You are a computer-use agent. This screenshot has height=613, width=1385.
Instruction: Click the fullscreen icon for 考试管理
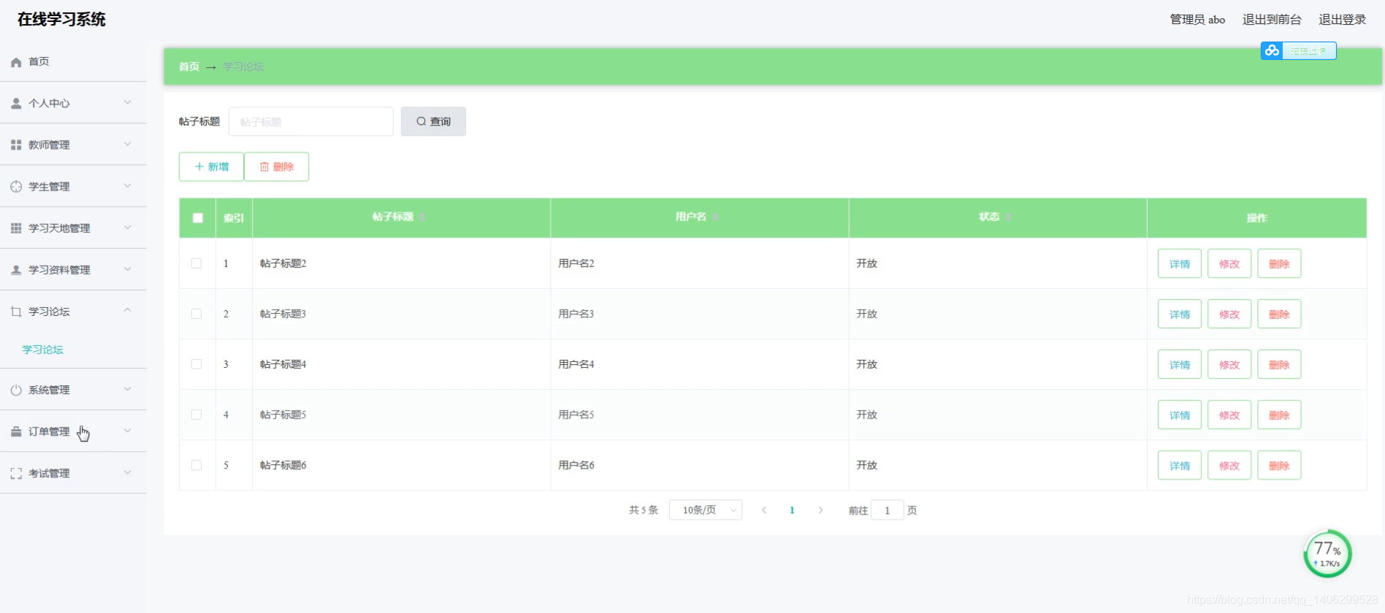click(16, 474)
